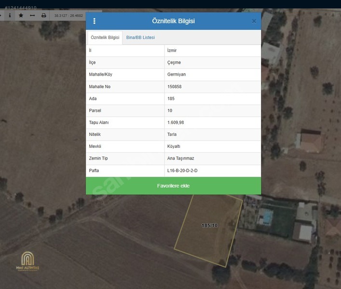This screenshot has width=341, height=289.
Task: Click the Germiyan Mahalle/Köy value
Action: point(177,74)
